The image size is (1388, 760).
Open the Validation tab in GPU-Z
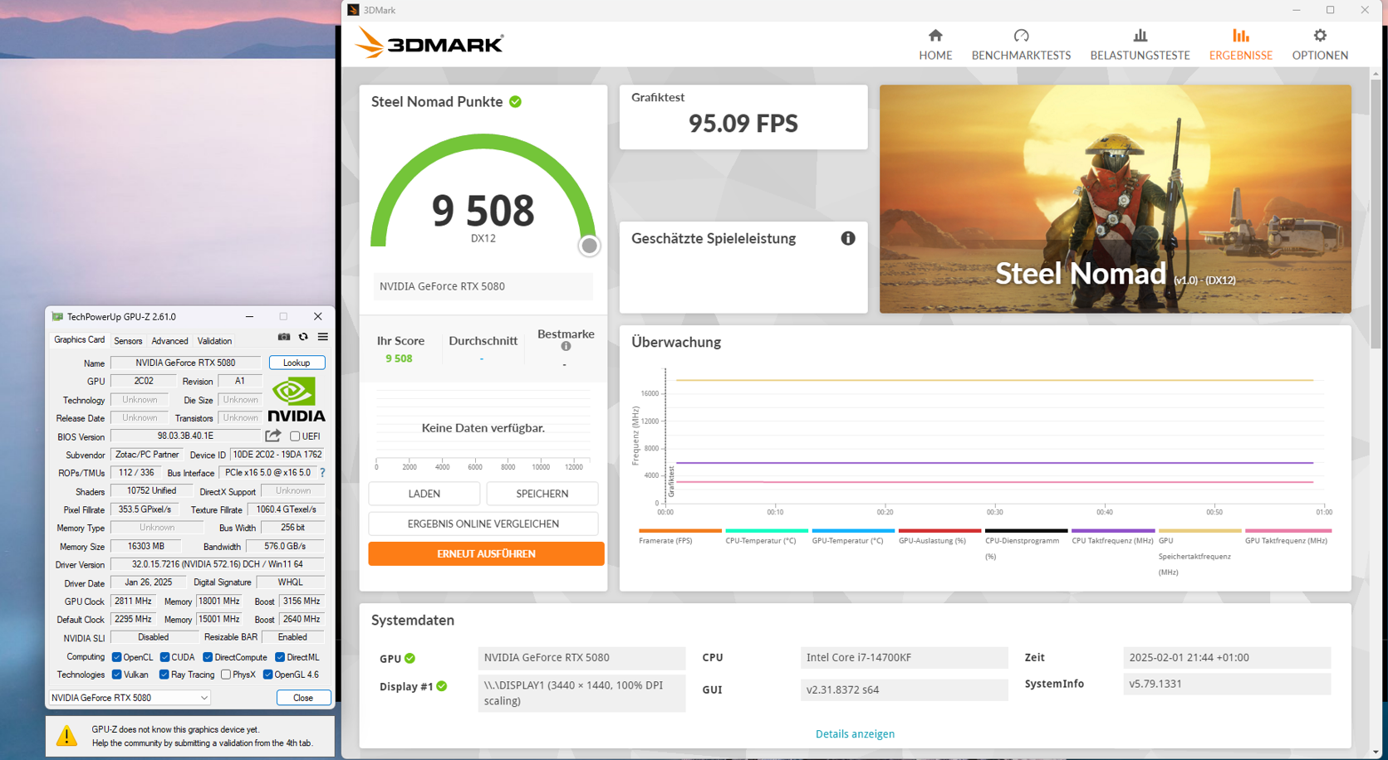click(214, 341)
